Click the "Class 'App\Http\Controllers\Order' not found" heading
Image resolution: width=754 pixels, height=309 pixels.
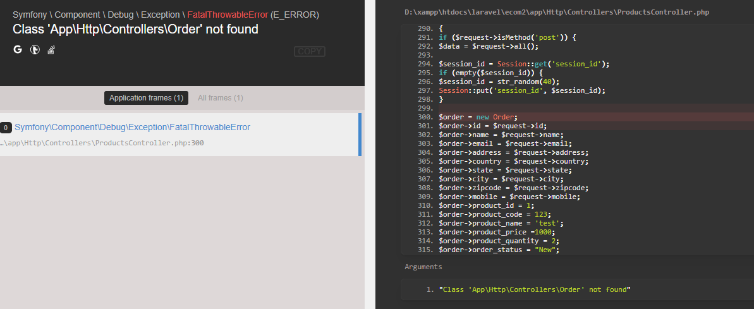[x=136, y=29]
